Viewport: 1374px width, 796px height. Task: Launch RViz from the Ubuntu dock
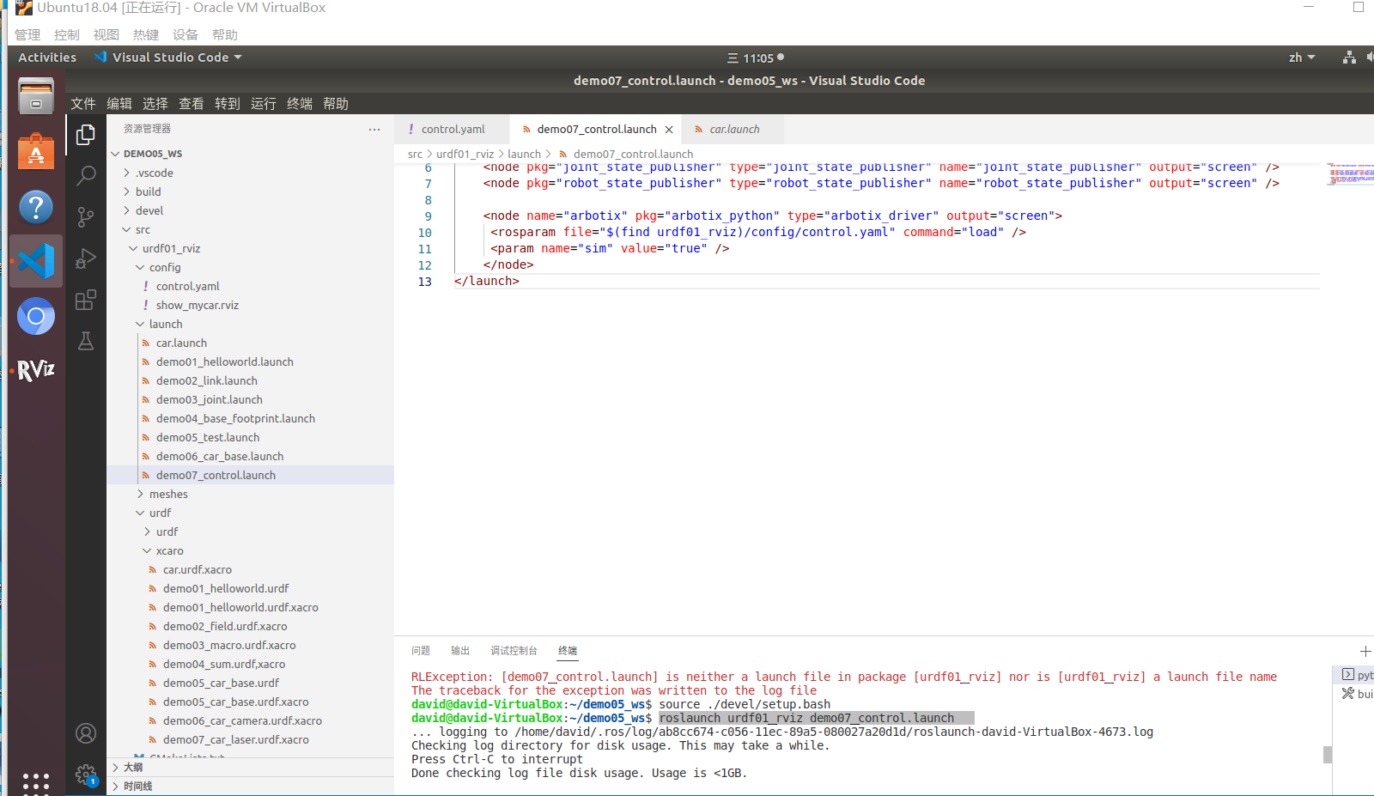(x=35, y=369)
